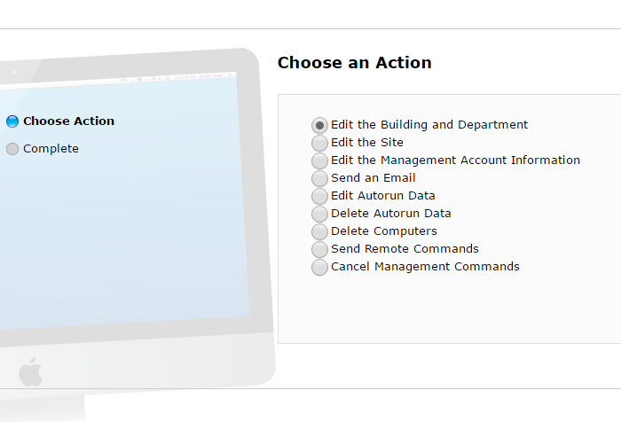621x422 pixels.
Task: Choose the Edit Autorun Data radio button
Action: click(x=319, y=196)
